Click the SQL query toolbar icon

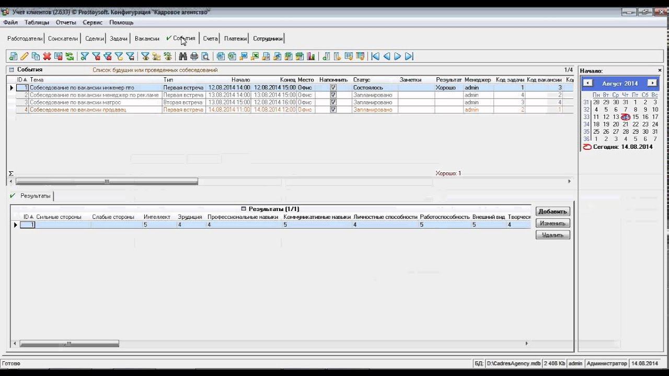point(167,56)
